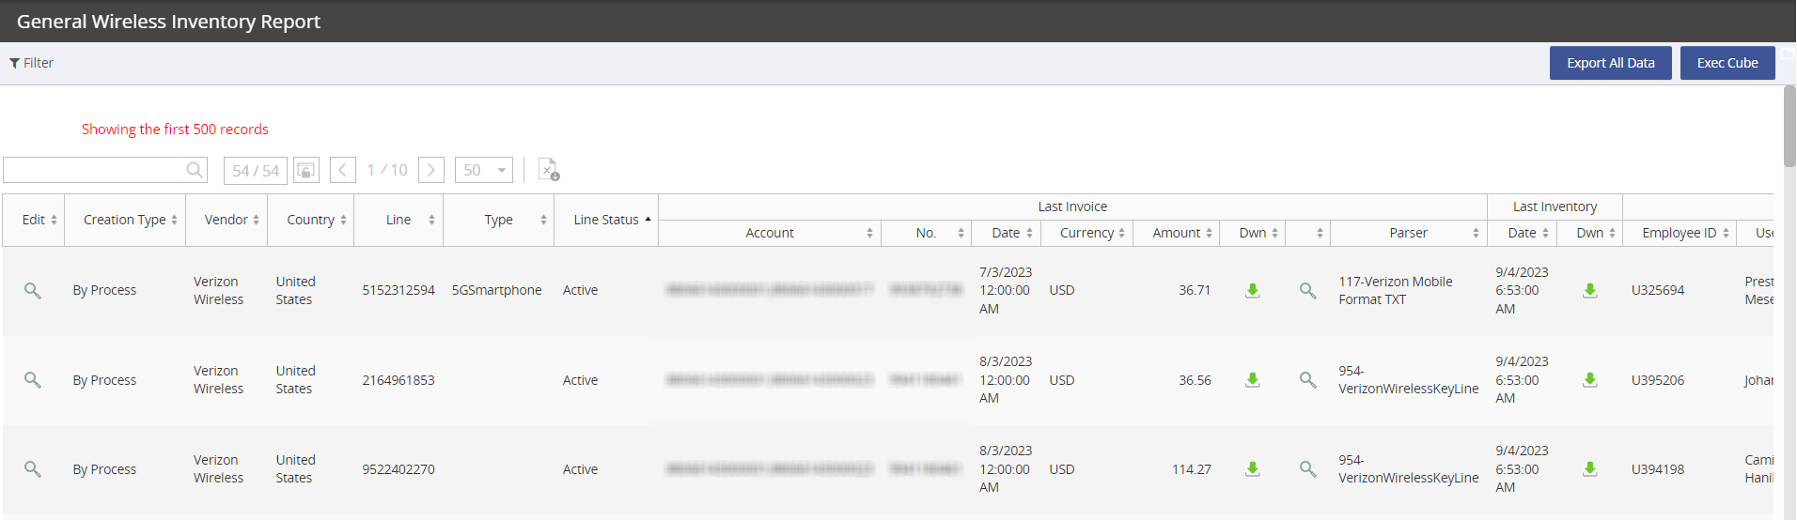The image size is (1797, 520).
Task: Download inventory for employee U325694
Action: click(1590, 291)
